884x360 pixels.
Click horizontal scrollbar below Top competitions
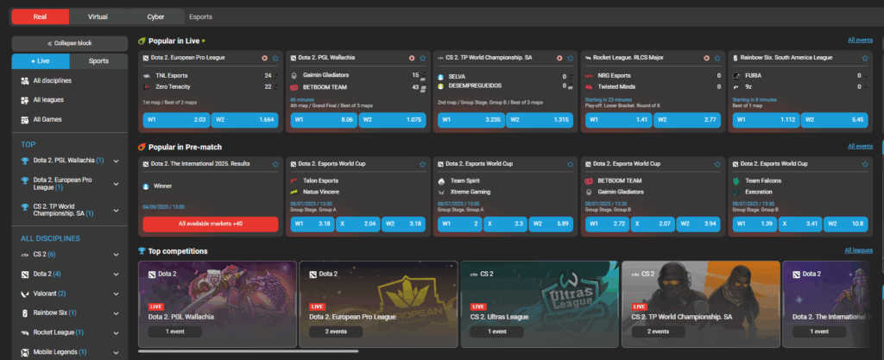[248, 351]
